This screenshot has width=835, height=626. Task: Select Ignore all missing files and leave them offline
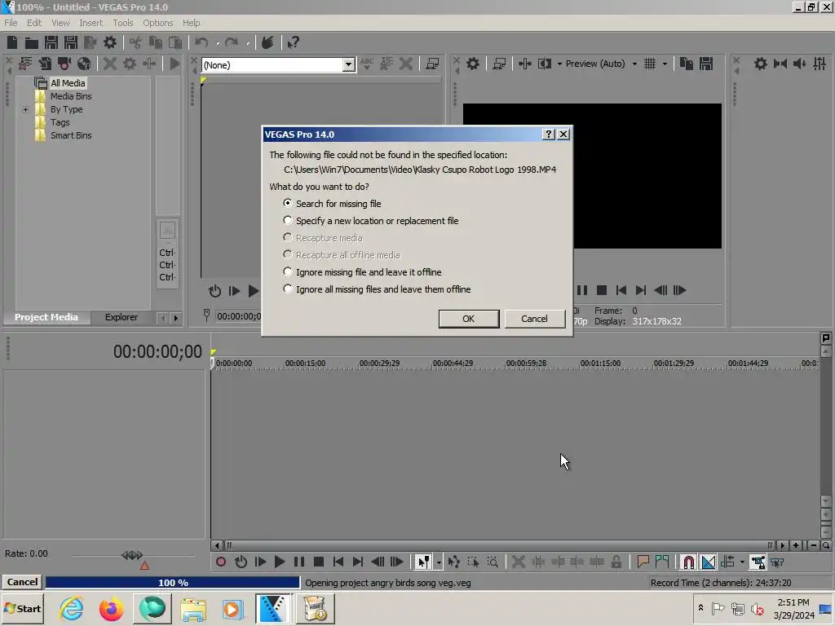[x=378, y=289]
